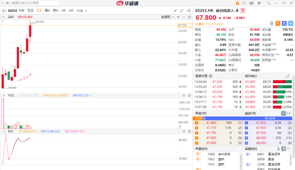Switch to the 周K weekly chart tab

click(47, 10)
